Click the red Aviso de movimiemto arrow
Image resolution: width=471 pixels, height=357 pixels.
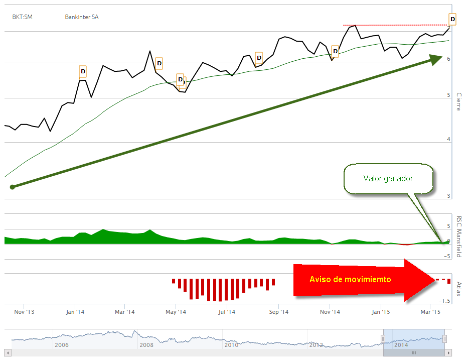[x=364, y=280]
